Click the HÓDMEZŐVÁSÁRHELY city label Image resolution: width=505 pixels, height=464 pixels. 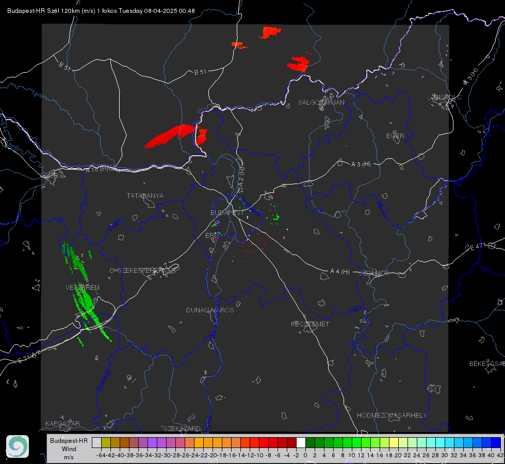click(x=392, y=416)
